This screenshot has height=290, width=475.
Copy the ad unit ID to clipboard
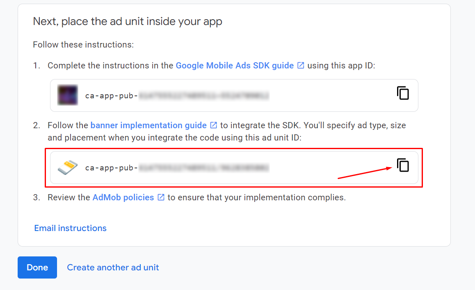click(x=403, y=165)
